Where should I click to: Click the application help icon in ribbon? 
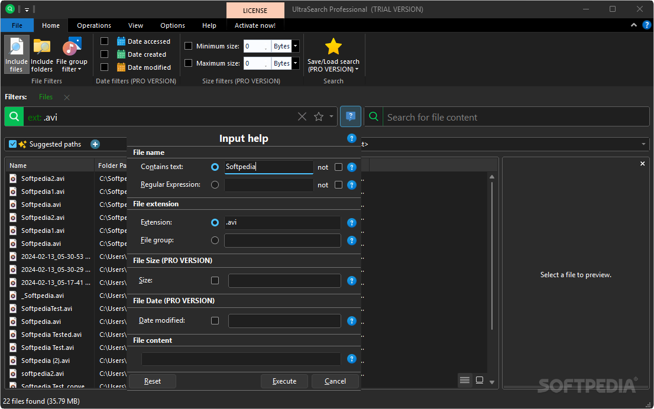[x=646, y=25]
